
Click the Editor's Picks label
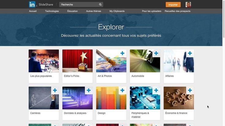point(72,76)
